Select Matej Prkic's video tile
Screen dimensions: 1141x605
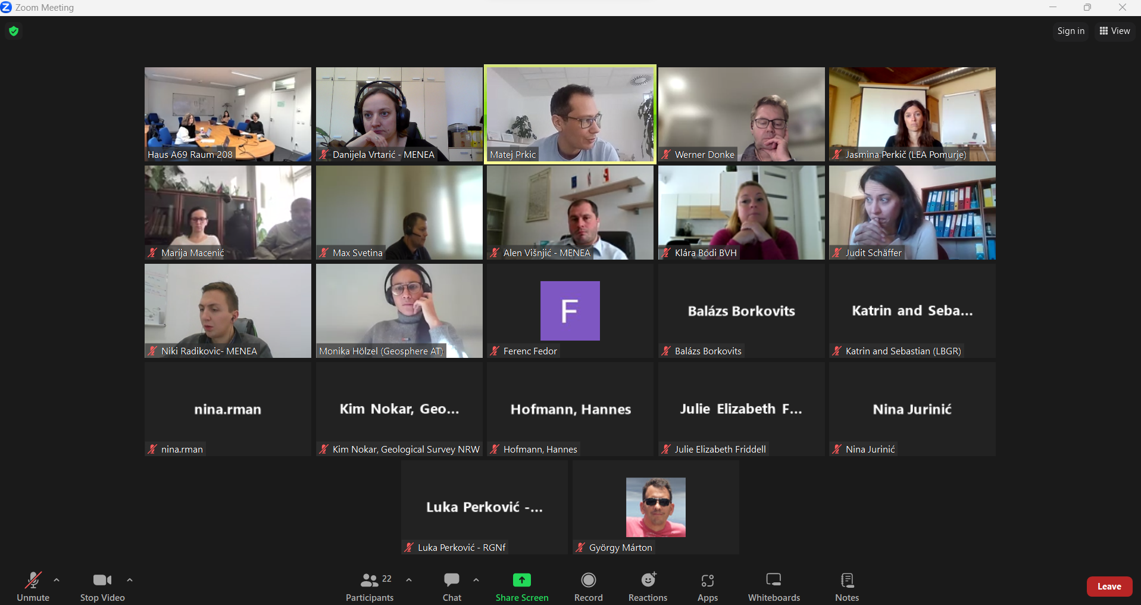pyautogui.click(x=570, y=114)
